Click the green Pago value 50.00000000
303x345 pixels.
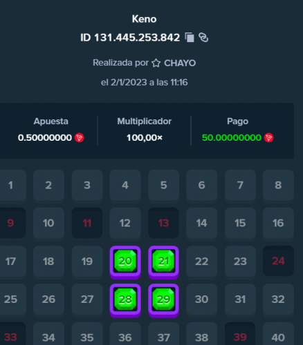[x=232, y=138]
